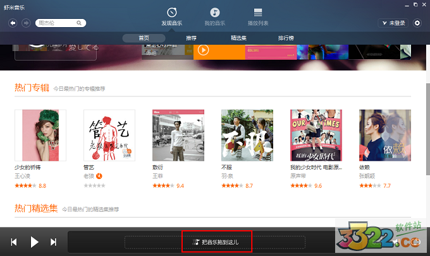Go back with the left arrow button
430x256 pixels.
point(13,23)
